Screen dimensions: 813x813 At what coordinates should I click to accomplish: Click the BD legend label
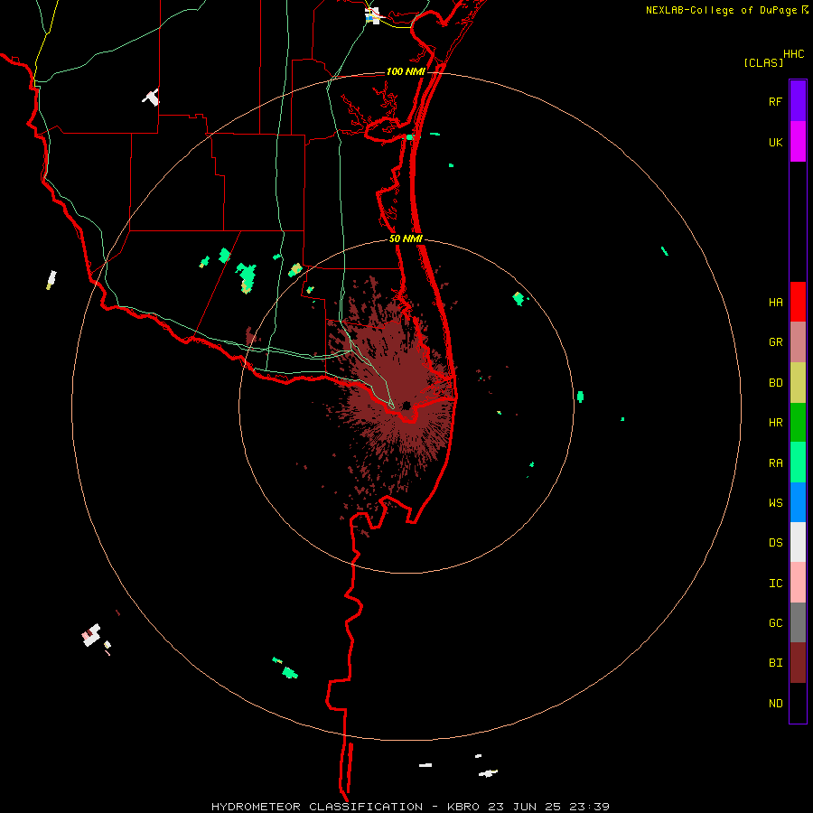(775, 383)
